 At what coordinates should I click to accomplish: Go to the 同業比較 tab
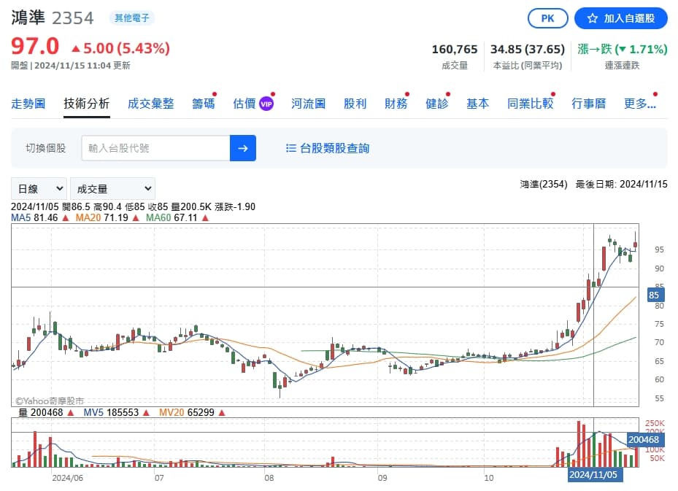tap(530, 104)
